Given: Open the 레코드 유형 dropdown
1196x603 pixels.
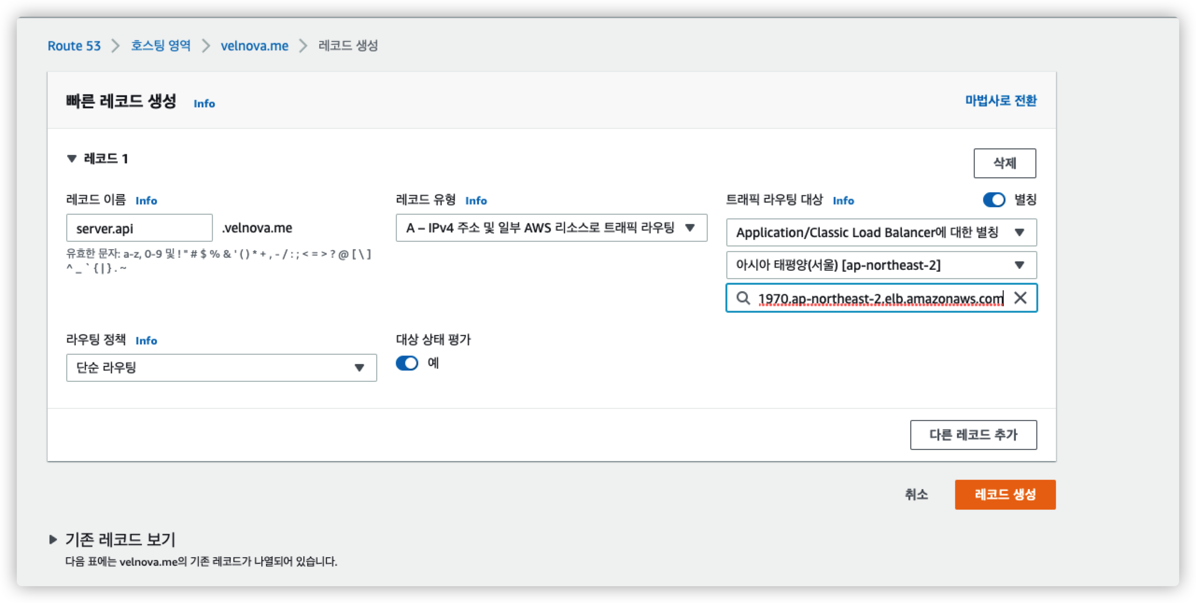Looking at the screenshot, I should point(551,228).
